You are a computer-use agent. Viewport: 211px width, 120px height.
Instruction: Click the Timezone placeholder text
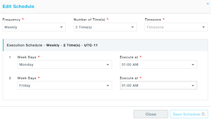pyautogui.click(x=155, y=27)
